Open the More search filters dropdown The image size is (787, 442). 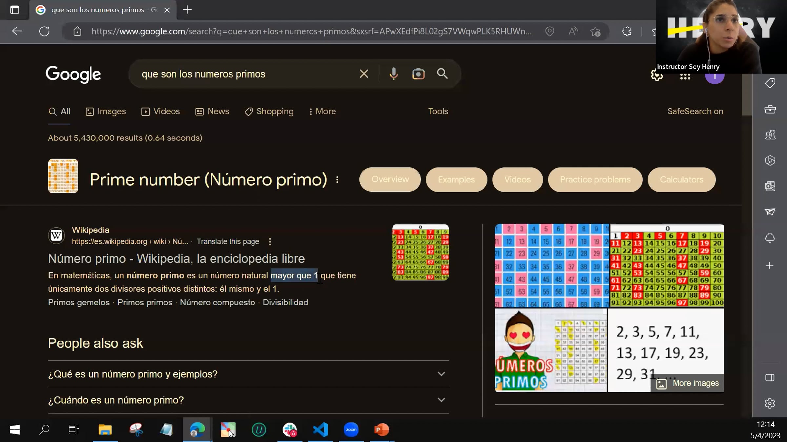click(322, 111)
